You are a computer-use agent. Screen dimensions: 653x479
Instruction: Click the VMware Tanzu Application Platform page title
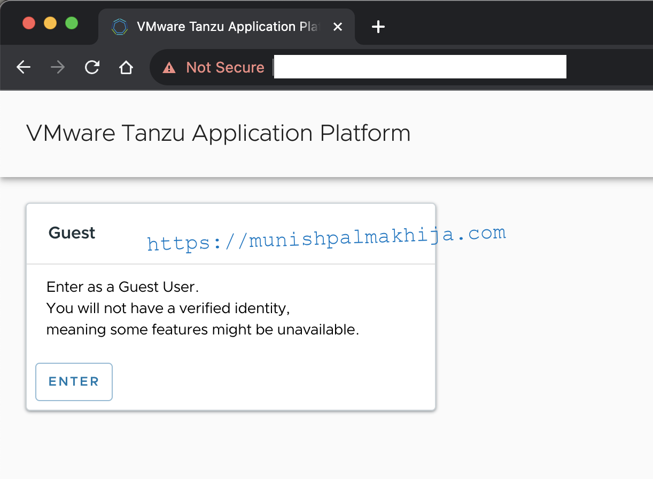[219, 133]
